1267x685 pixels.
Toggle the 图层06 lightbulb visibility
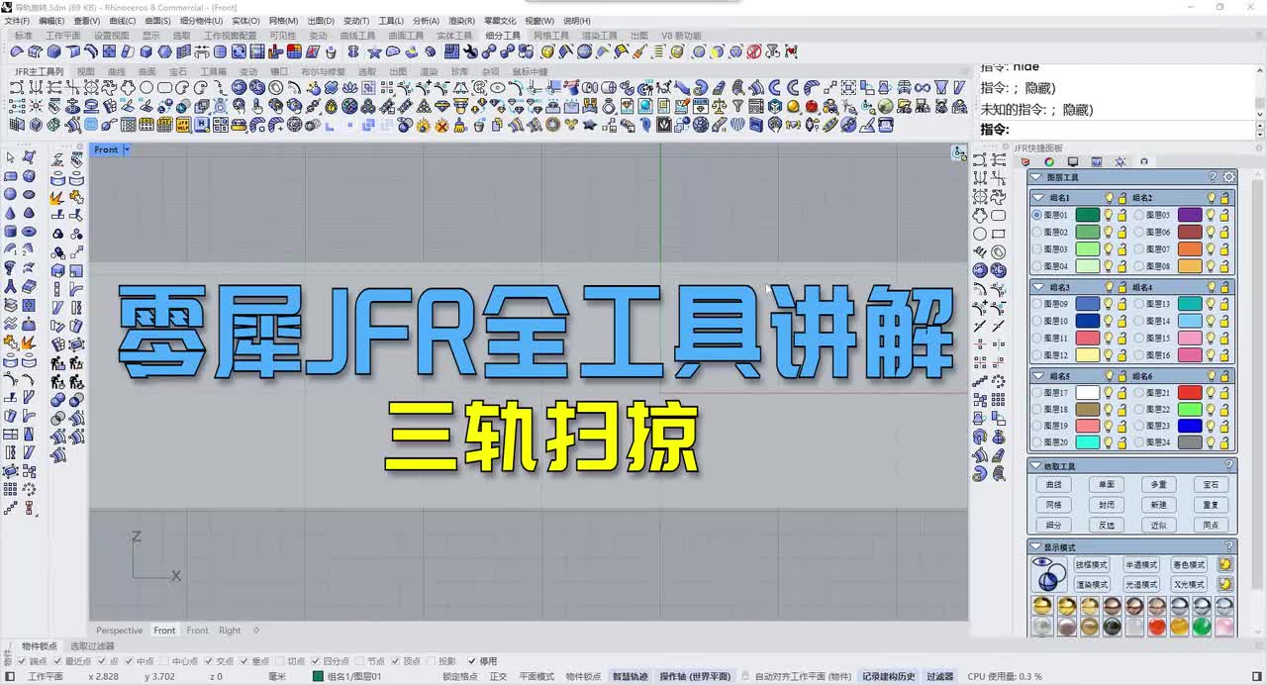point(1211,232)
